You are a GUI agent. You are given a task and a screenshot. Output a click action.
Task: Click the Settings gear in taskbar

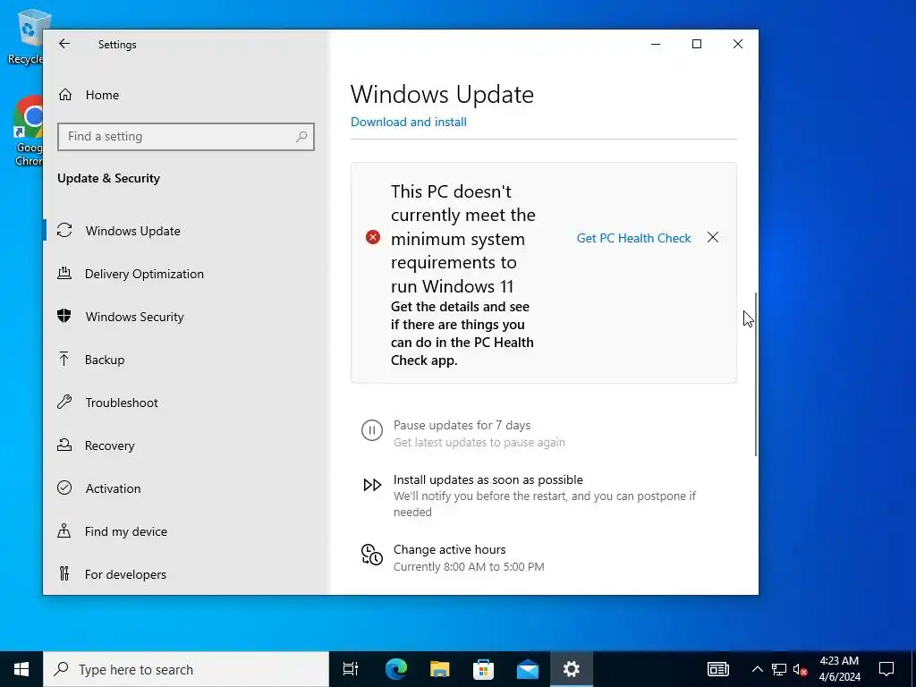[x=571, y=669]
